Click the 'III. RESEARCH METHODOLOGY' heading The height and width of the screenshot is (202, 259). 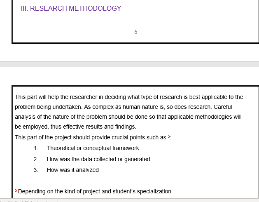point(71,8)
